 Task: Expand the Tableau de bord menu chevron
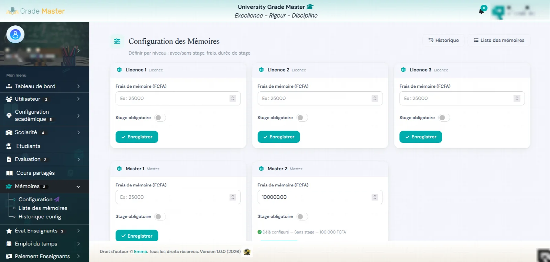tap(78, 86)
